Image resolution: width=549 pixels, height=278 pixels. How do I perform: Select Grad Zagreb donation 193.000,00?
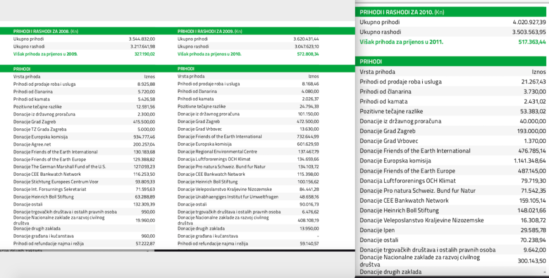pos(533,131)
